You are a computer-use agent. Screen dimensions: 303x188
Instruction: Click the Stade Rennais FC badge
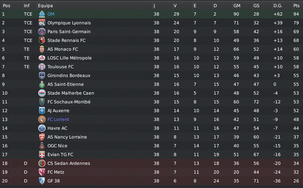[x=42, y=40]
